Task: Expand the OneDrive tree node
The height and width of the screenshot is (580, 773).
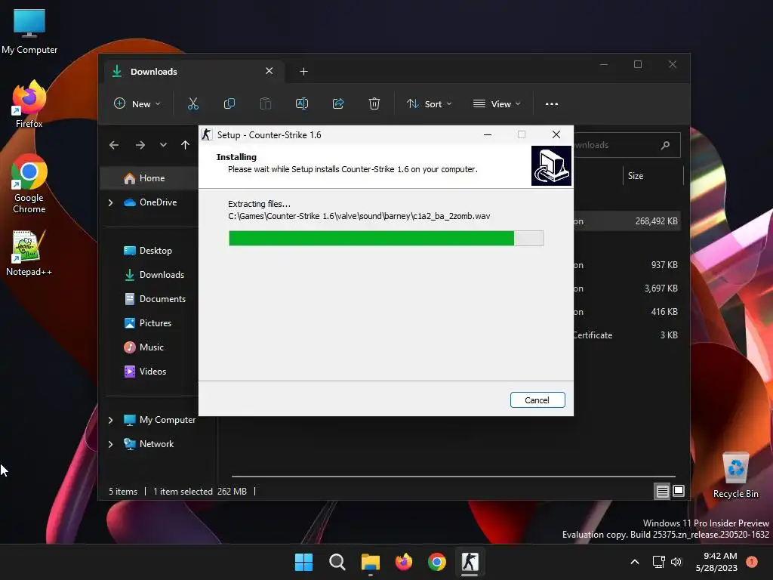Action: [x=110, y=202]
